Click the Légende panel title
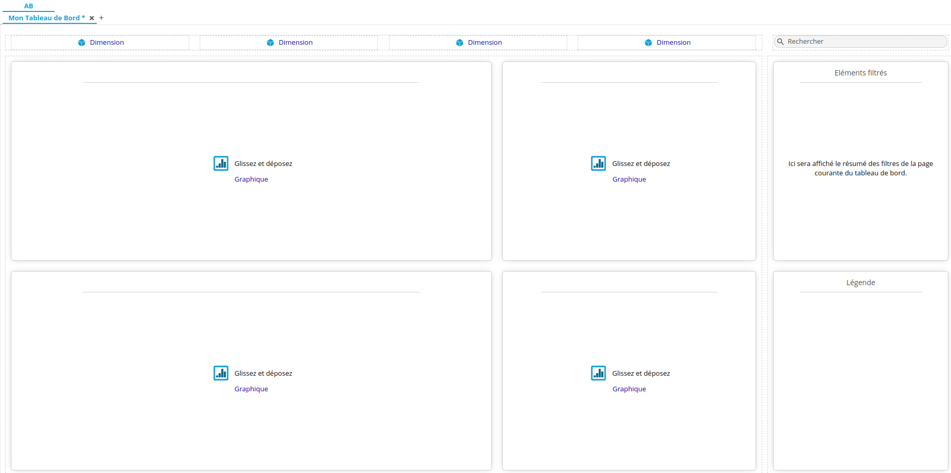This screenshot has width=951, height=473. tap(861, 283)
